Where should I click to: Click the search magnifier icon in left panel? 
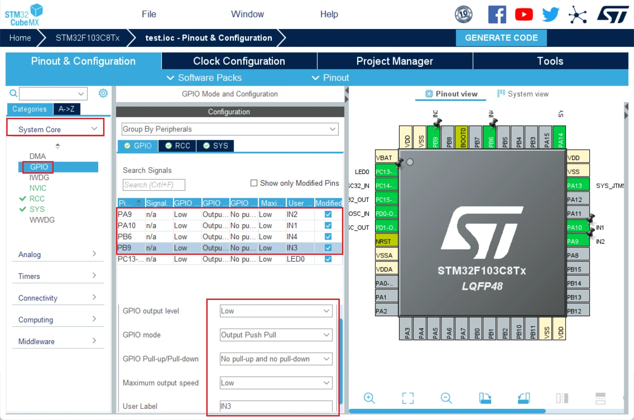tap(13, 93)
